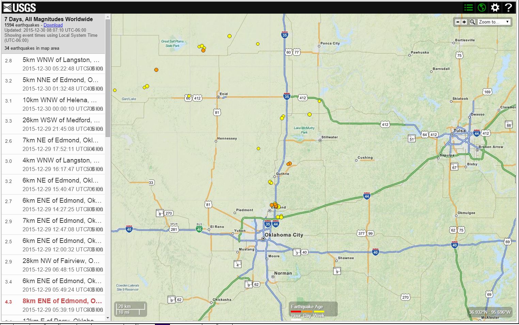Click the magnifier zoom-to-region icon
The image size is (519, 325).
[x=472, y=22]
